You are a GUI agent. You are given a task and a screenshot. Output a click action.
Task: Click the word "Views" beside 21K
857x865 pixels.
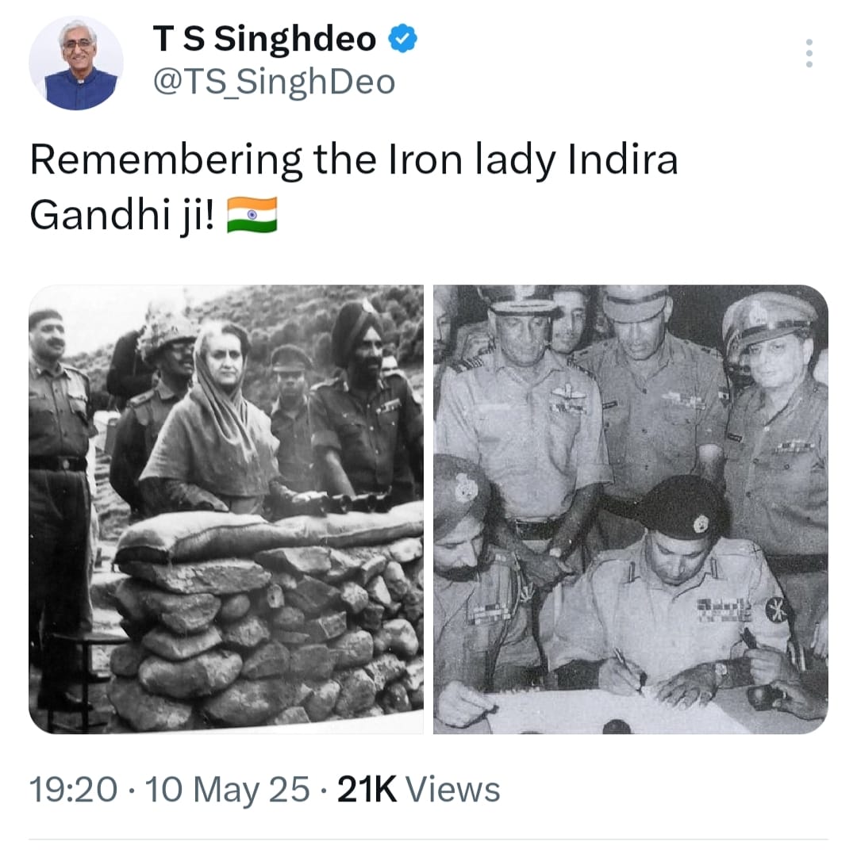[453, 790]
